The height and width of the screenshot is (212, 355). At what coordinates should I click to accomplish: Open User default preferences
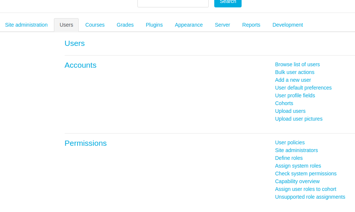pos(303,88)
